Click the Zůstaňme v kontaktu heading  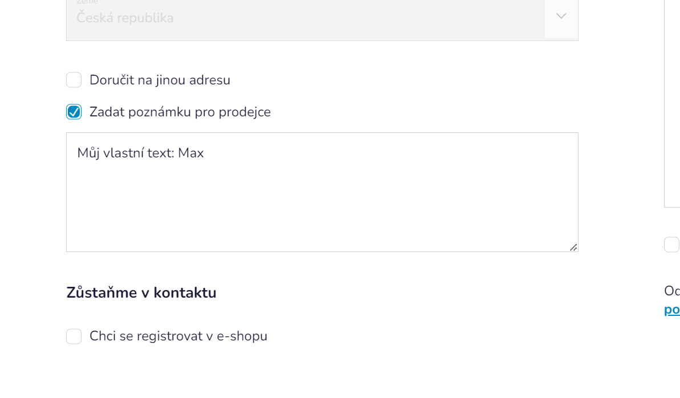(141, 293)
